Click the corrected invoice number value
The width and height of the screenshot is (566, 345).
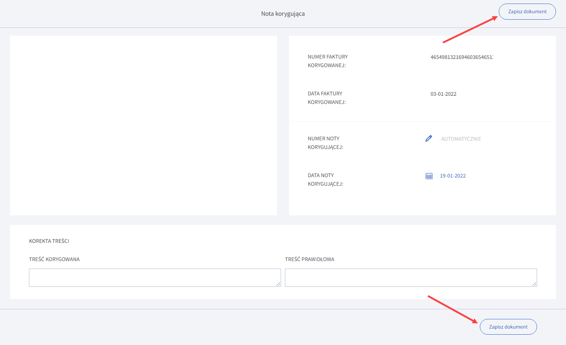pyautogui.click(x=462, y=57)
